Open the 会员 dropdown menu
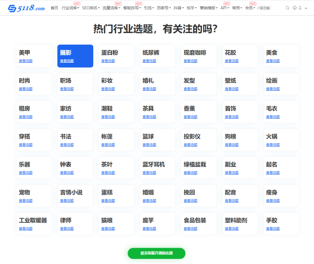The image size is (314, 264). click(250, 8)
